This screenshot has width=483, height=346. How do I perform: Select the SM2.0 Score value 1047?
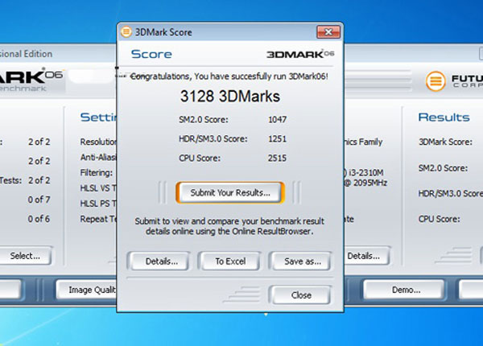pos(277,119)
